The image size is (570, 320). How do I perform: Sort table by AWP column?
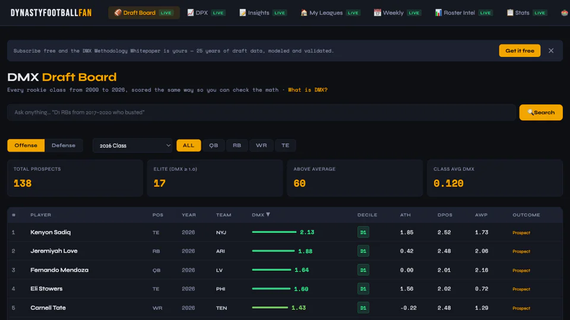[481, 215]
